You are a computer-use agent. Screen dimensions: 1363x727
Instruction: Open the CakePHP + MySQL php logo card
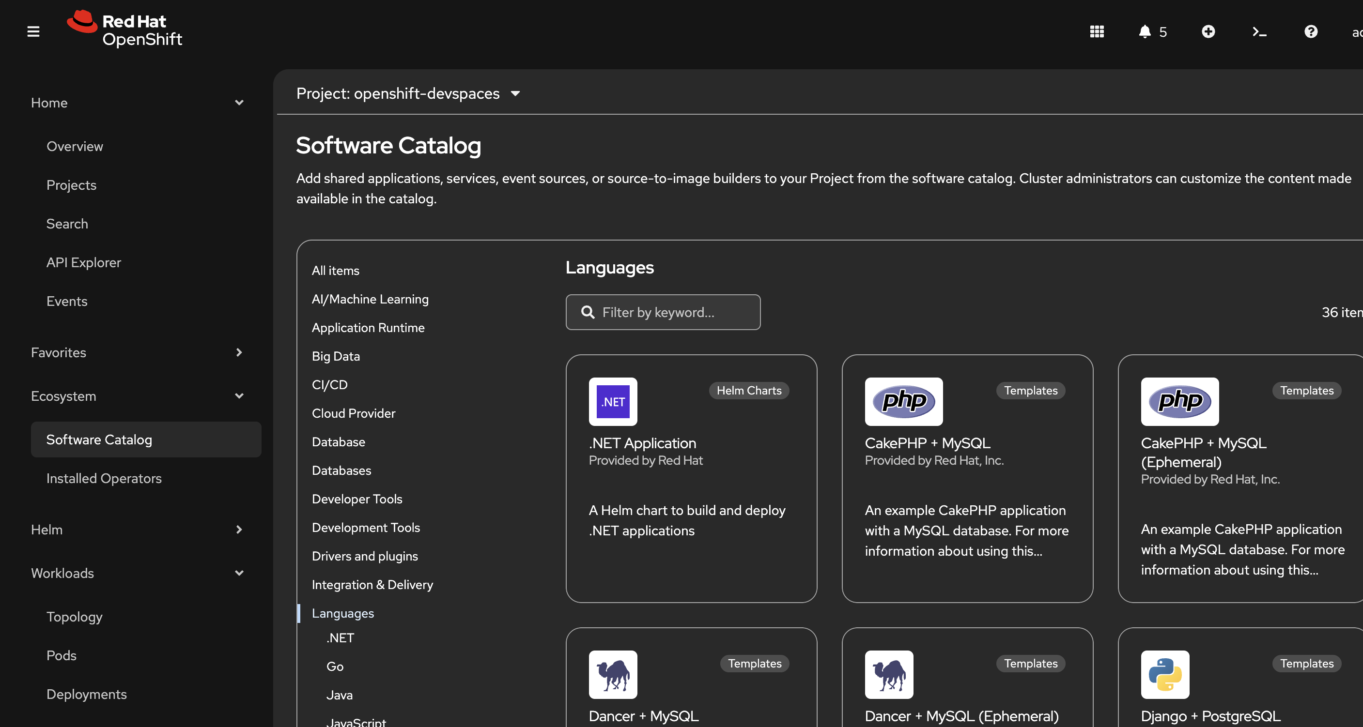903,401
